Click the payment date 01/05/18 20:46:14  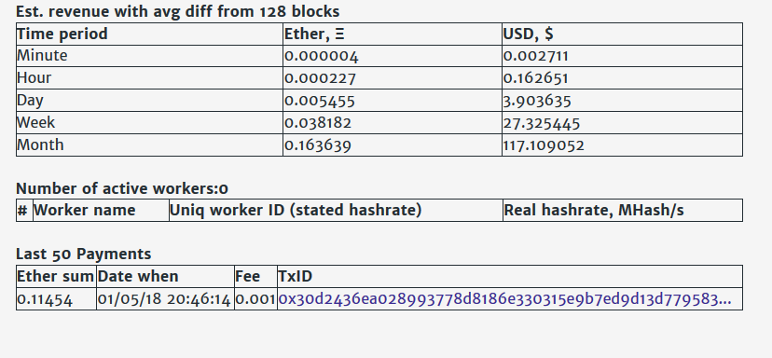[164, 299]
